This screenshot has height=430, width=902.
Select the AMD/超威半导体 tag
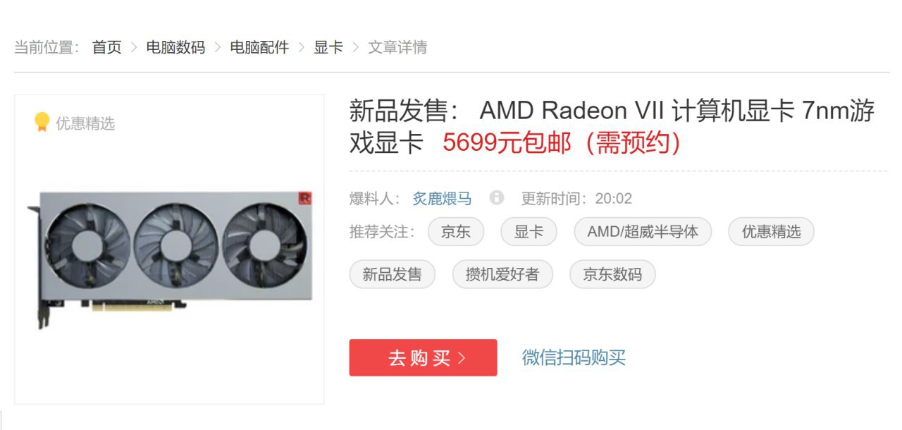click(643, 232)
